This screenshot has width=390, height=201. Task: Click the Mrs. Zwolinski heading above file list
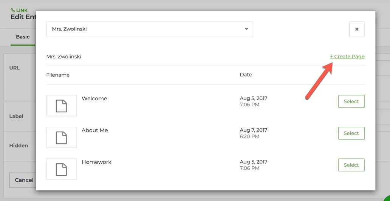click(63, 57)
